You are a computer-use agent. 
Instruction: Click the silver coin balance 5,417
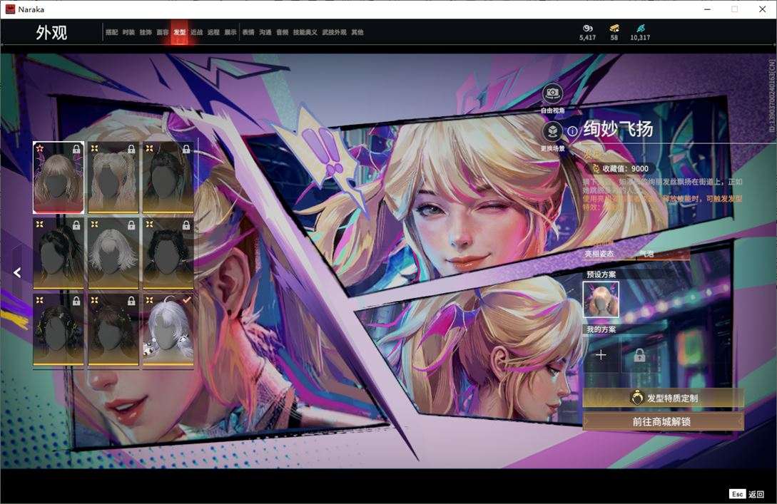click(588, 33)
